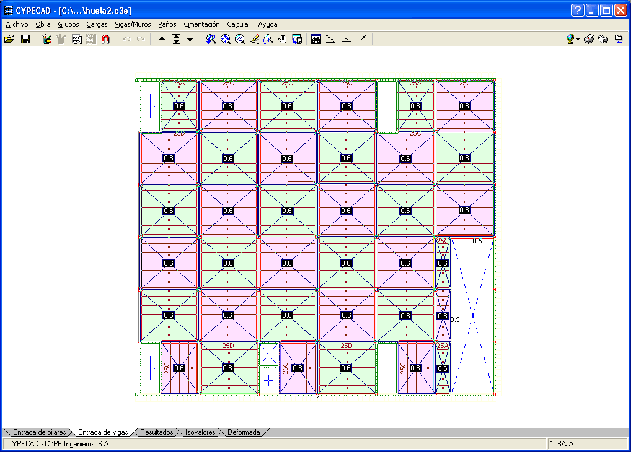Click the globe configuration icon
This screenshot has height=452, width=631.
tap(570, 39)
